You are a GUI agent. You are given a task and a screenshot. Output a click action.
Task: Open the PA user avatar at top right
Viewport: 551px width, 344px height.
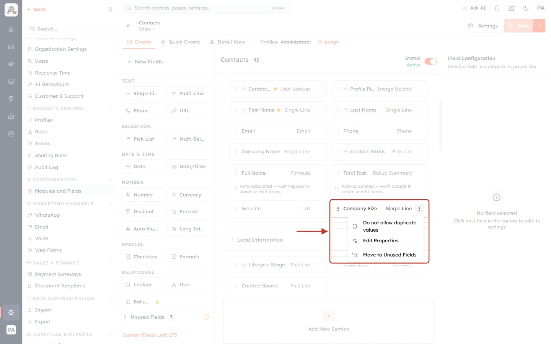point(541,8)
